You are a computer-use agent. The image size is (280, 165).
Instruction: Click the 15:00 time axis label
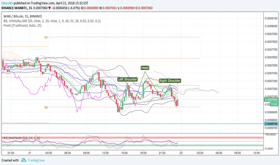124,153
